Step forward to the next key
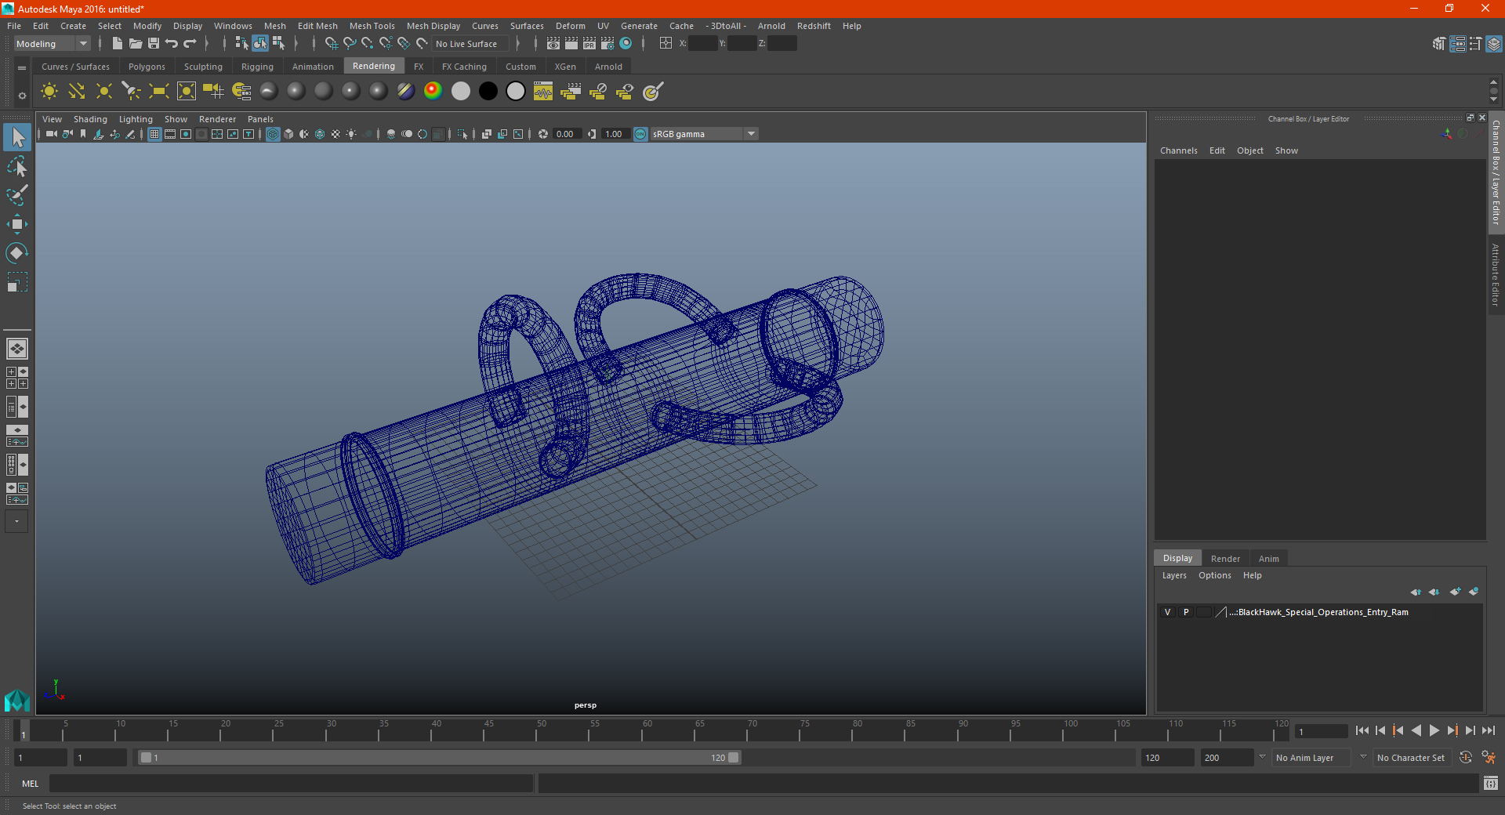The height and width of the screenshot is (815, 1505). (1452, 730)
